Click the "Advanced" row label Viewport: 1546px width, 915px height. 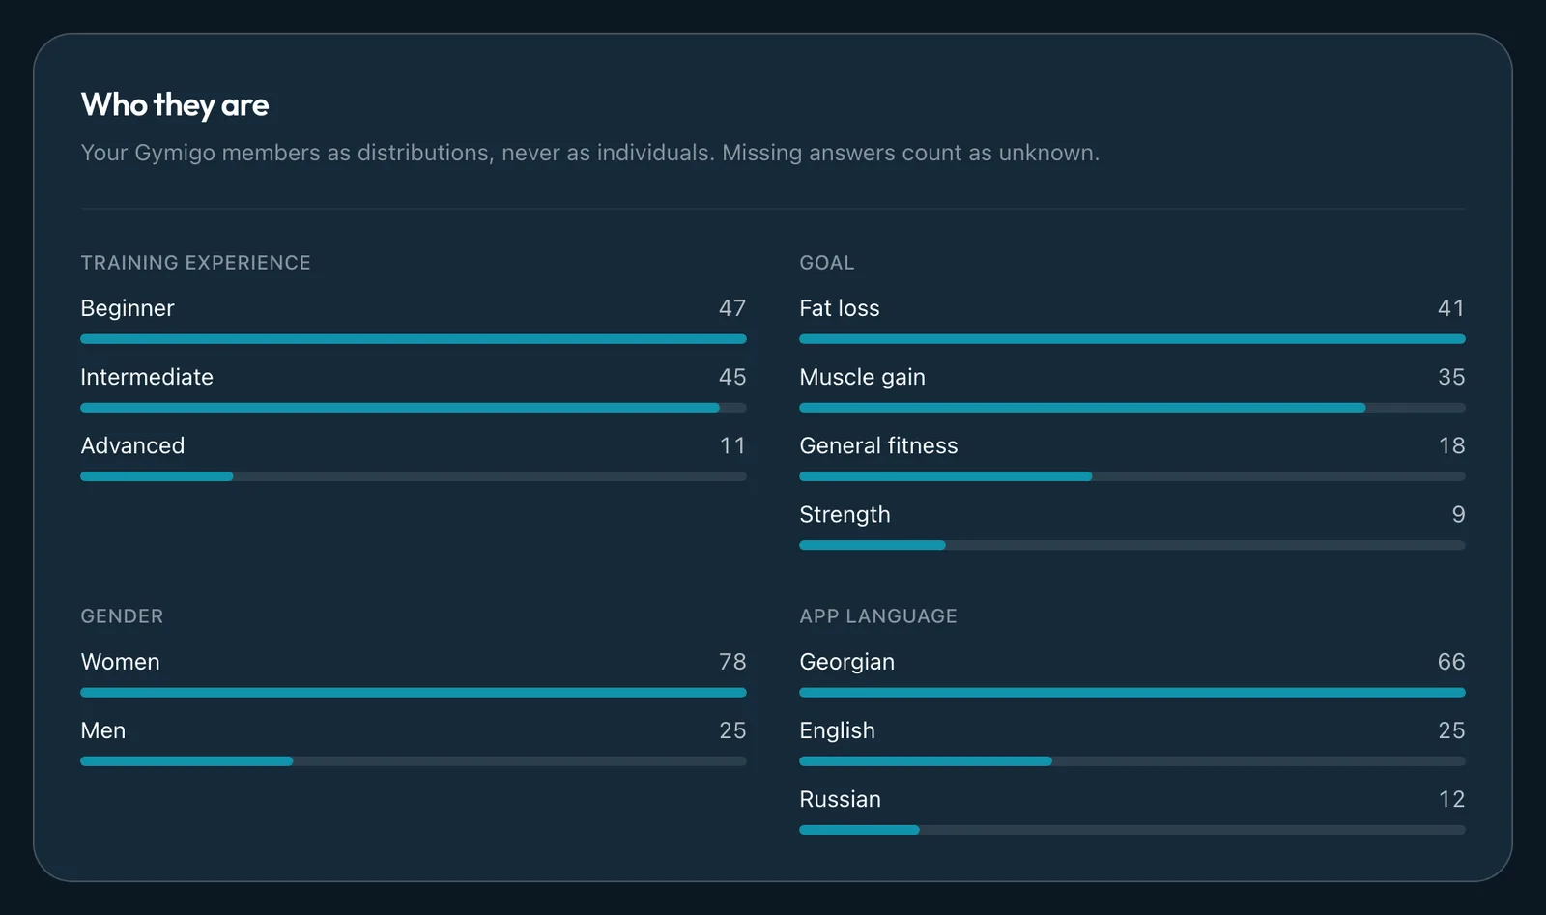click(x=132, y=445)
